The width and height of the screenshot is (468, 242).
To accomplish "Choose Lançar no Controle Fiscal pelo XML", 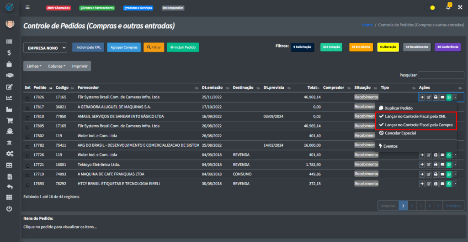I will coord(415,117).
